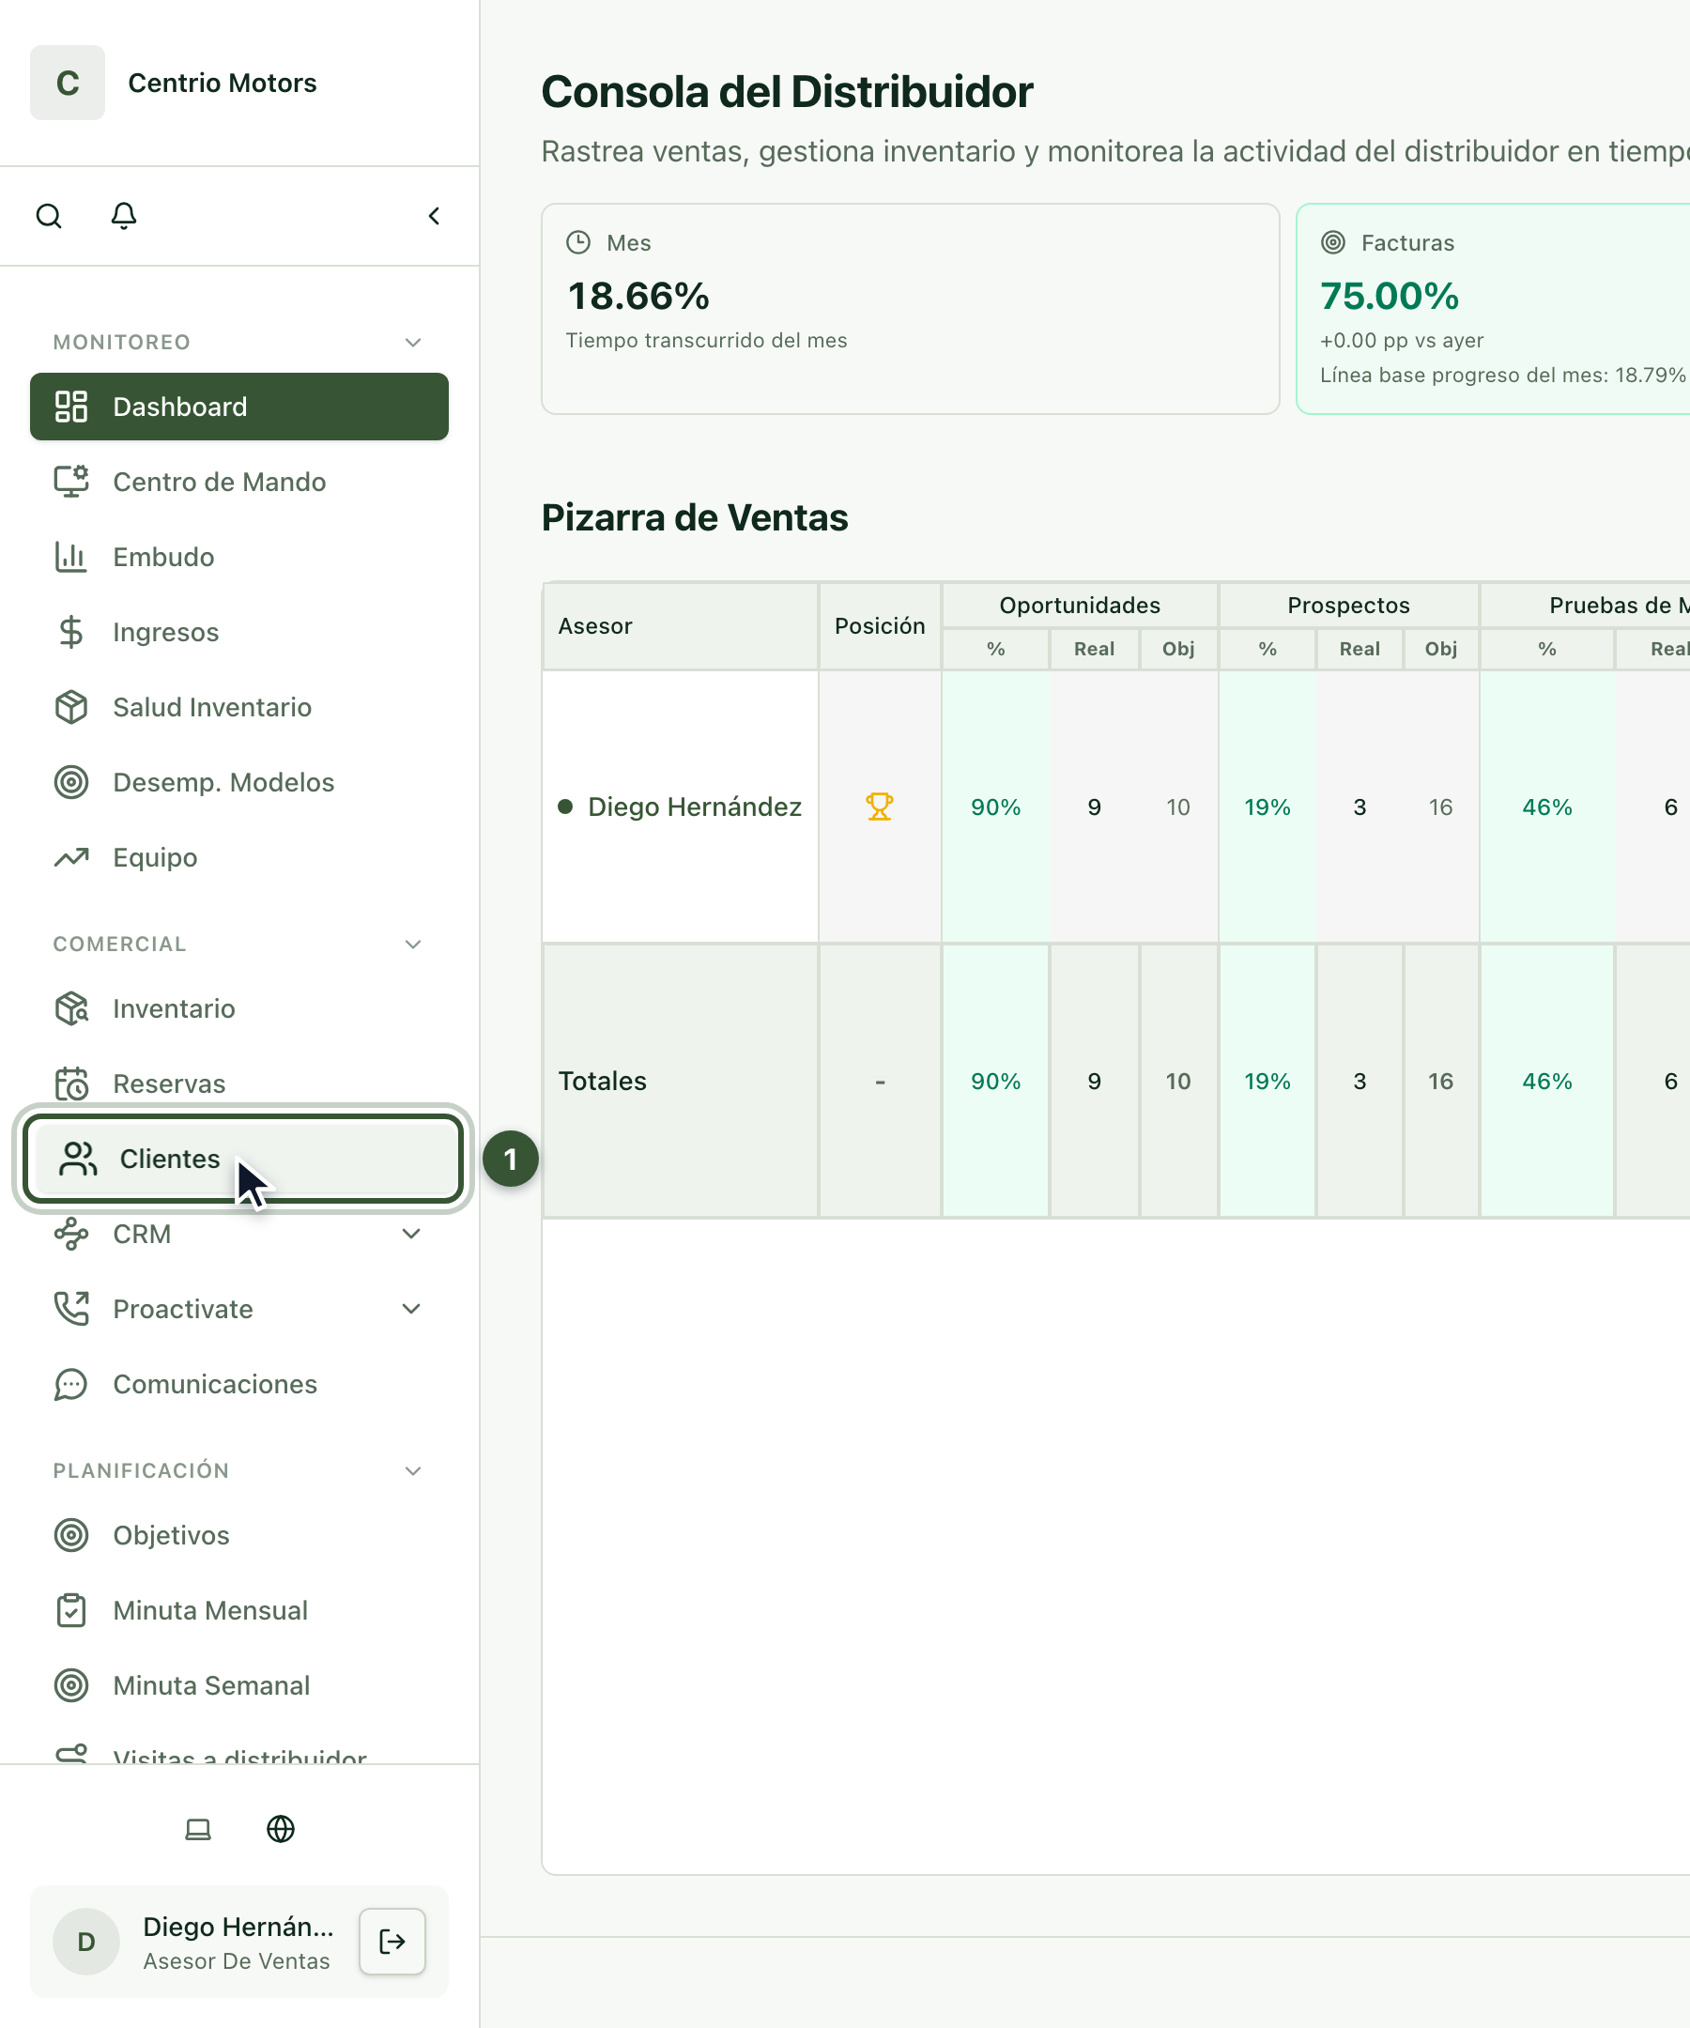Open notifications bell icon

pyautogui.click(x=124, y=215)
